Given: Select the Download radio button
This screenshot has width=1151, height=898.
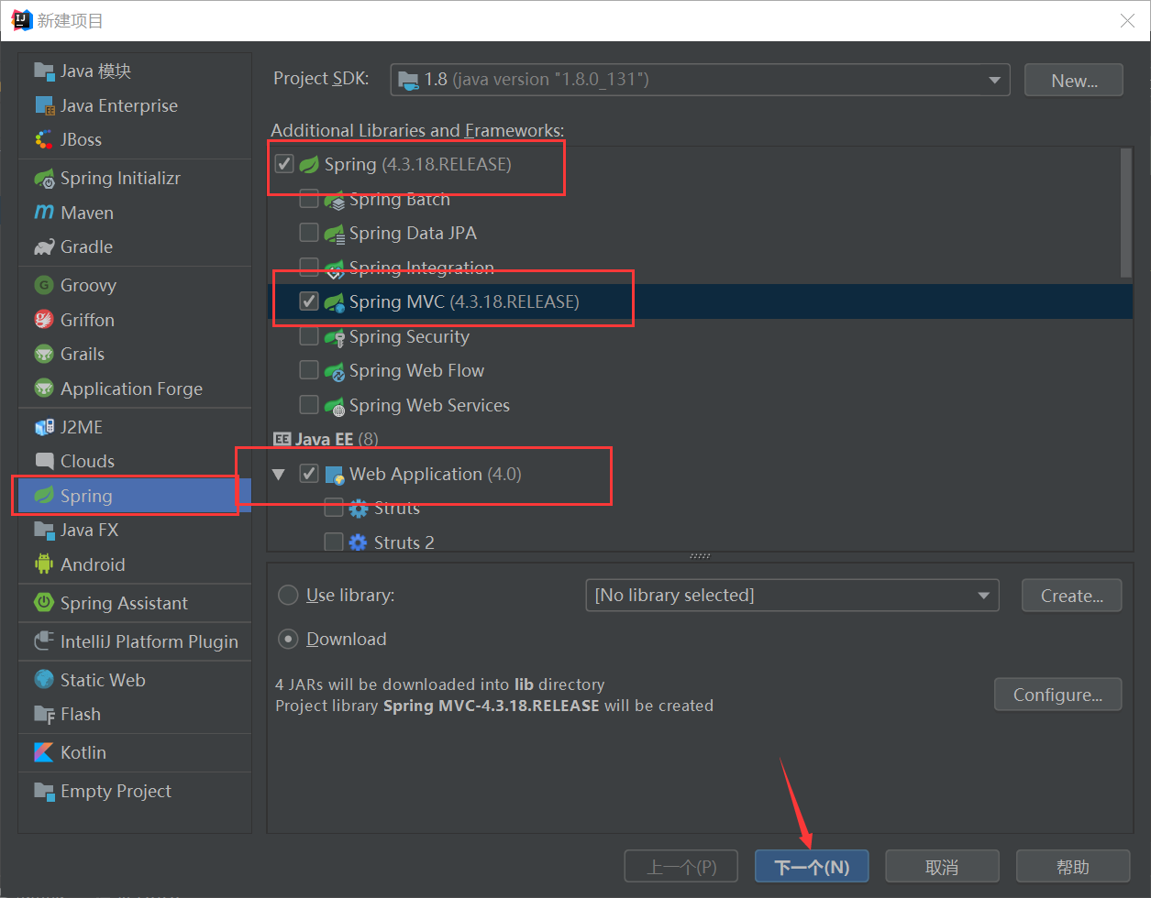Looking at the screenshot, I should [x=288, y=639].
